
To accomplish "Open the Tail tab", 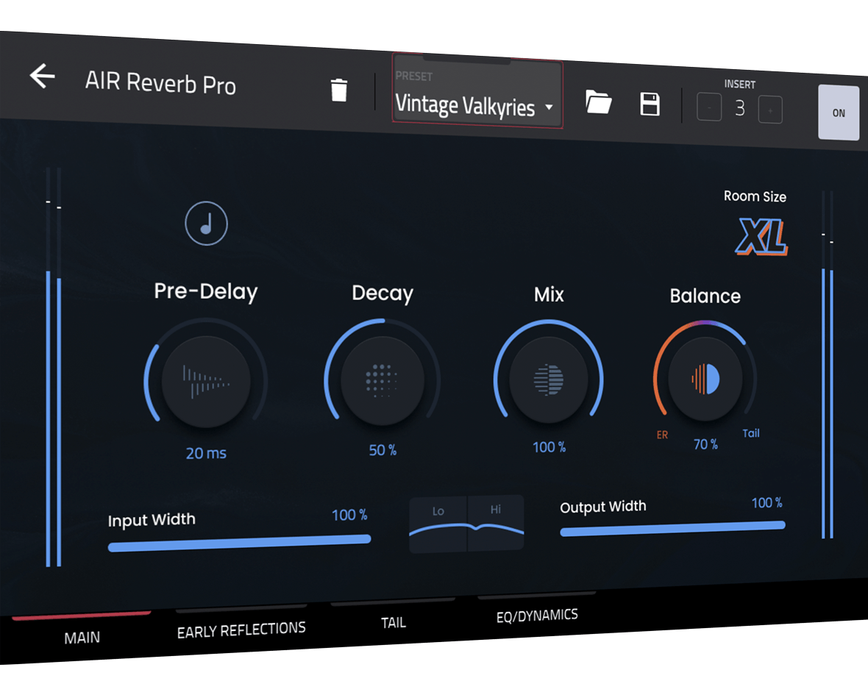I will tap(393, 622).
